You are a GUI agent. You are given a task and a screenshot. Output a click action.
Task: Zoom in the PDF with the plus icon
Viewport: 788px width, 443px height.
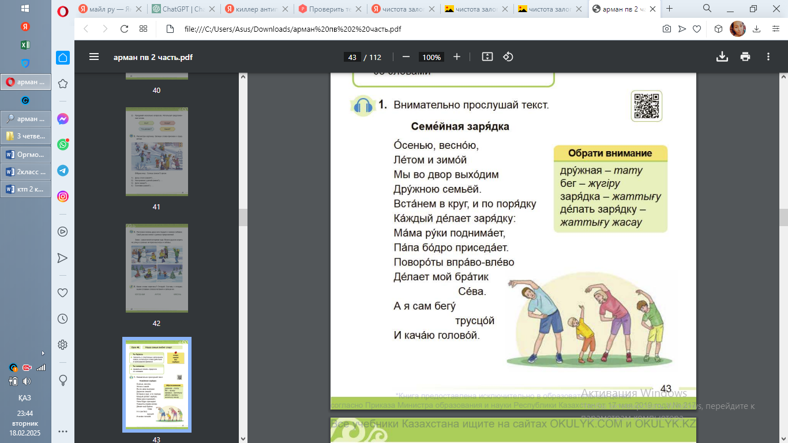pos(457,57)
